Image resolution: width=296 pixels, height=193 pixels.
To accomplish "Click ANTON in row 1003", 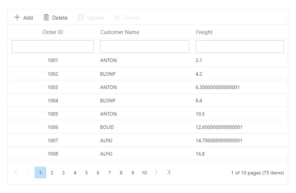I will pos(108,87).
